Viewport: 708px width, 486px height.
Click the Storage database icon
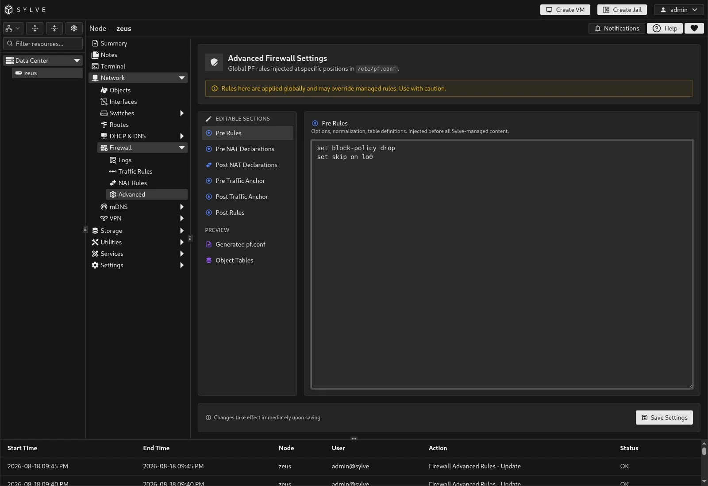tap(95, 231)
